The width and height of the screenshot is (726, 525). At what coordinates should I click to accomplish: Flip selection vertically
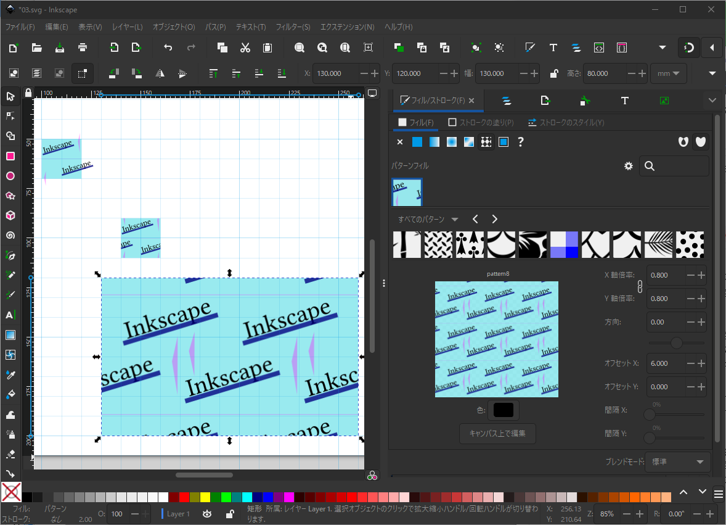pos(182,73)
